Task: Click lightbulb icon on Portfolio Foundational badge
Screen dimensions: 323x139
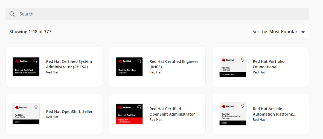Action: [x=243, y=60]
